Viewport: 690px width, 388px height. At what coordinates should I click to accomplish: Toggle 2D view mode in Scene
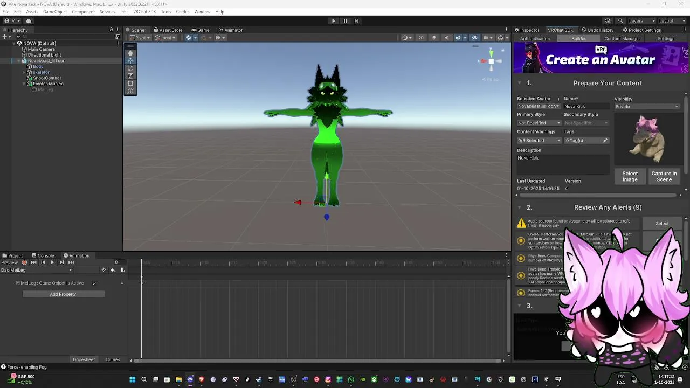point(421,38)
